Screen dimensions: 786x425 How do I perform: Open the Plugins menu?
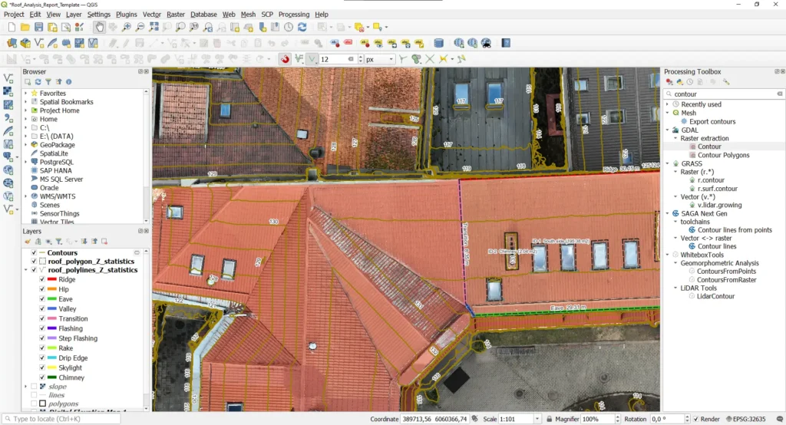click(127, 15)
